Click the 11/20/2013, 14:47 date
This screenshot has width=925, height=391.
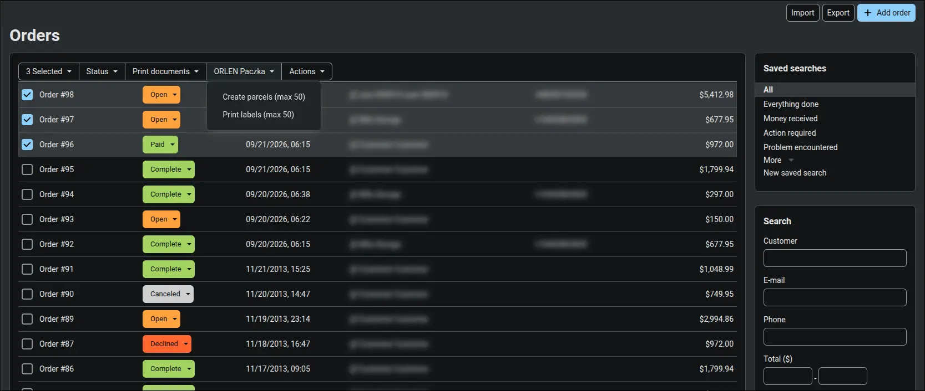pos(278,294)
